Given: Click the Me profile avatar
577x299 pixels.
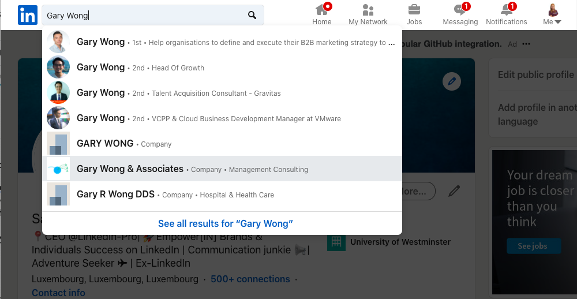Looking at the screenshot, I should pos(552,10).
